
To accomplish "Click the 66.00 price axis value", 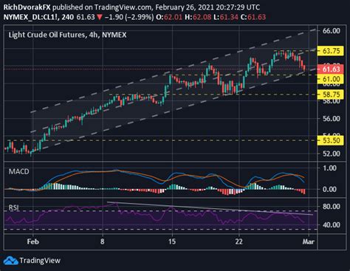I will click(x=332, y=31).
